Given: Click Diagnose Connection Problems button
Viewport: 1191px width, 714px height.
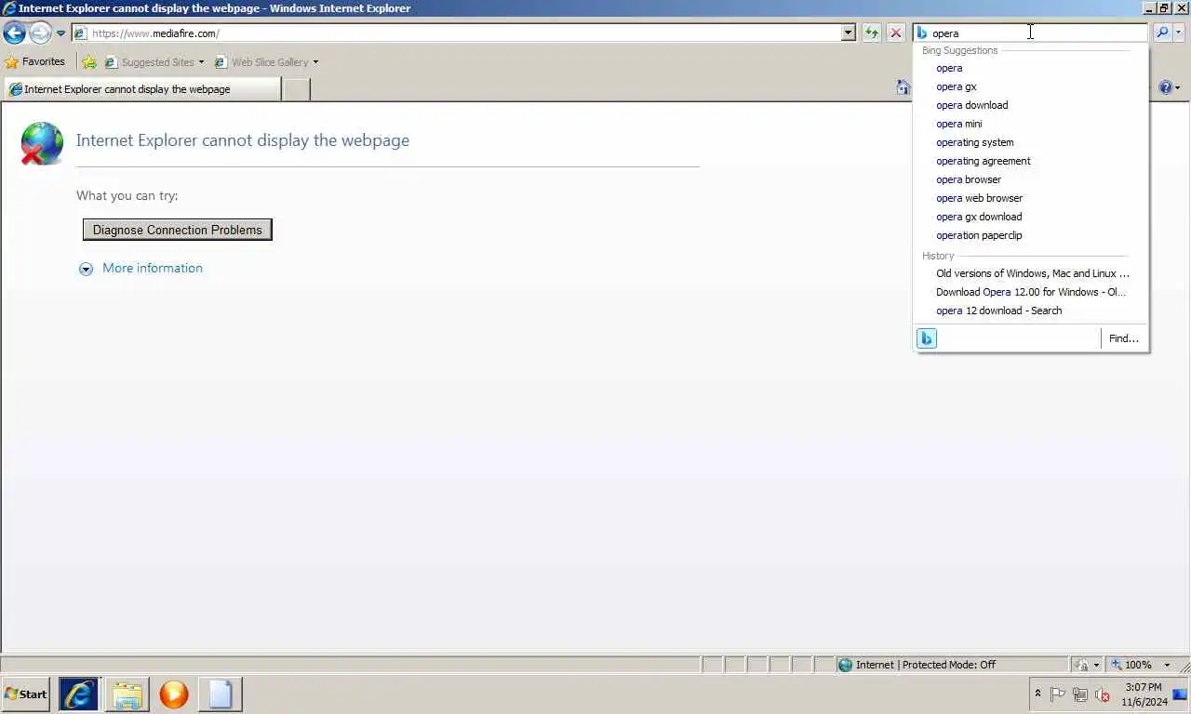Looking at the screenshot, I should point(178,230).
